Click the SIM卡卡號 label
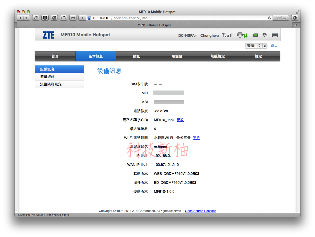The image size is (315, 237). point(139,84)
